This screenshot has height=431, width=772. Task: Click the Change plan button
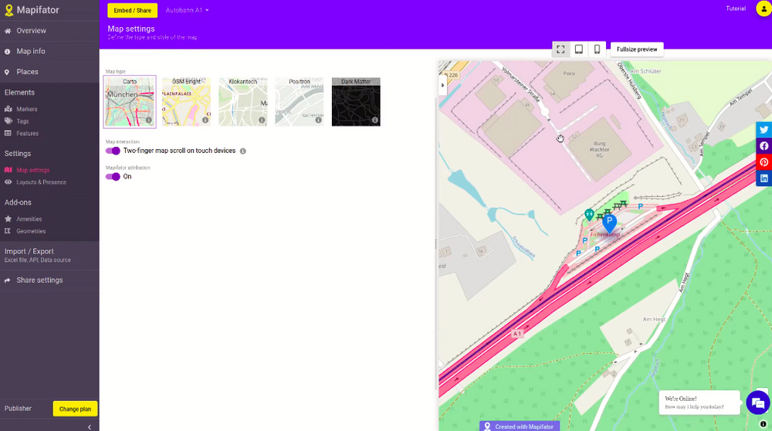click(x=75, y=409)
